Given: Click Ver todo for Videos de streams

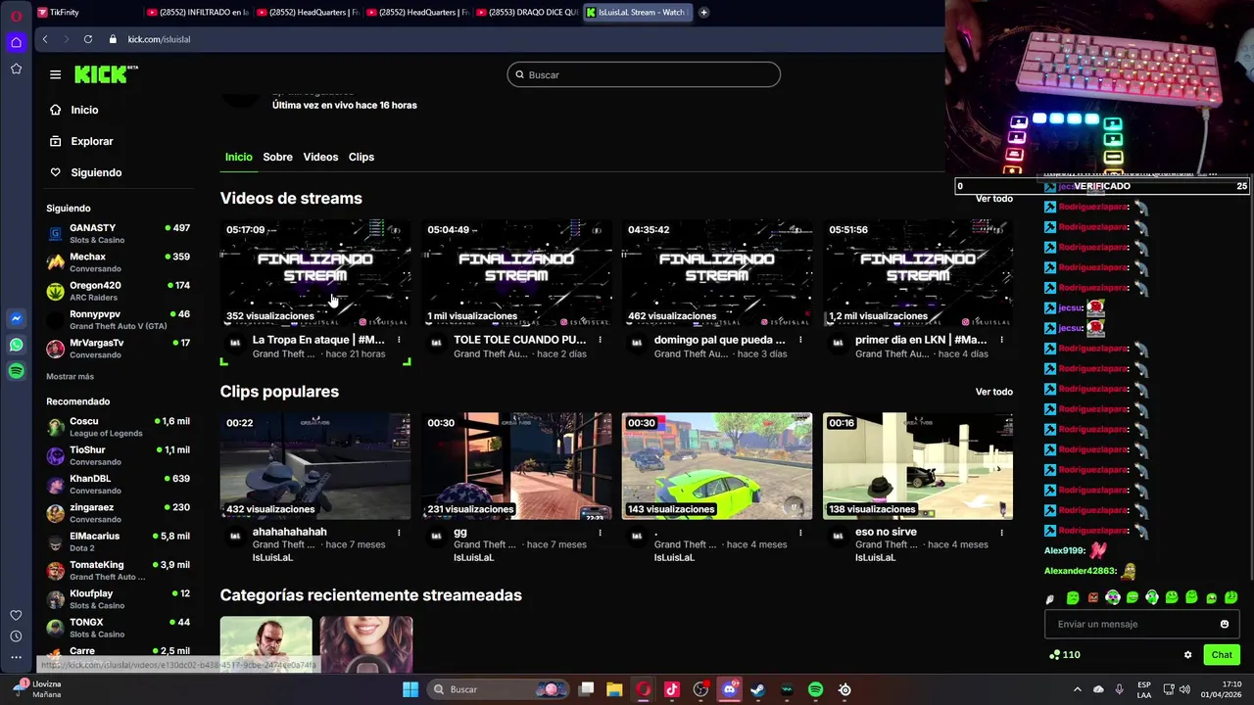Looking at the screenshot, I should coord(993,199).
